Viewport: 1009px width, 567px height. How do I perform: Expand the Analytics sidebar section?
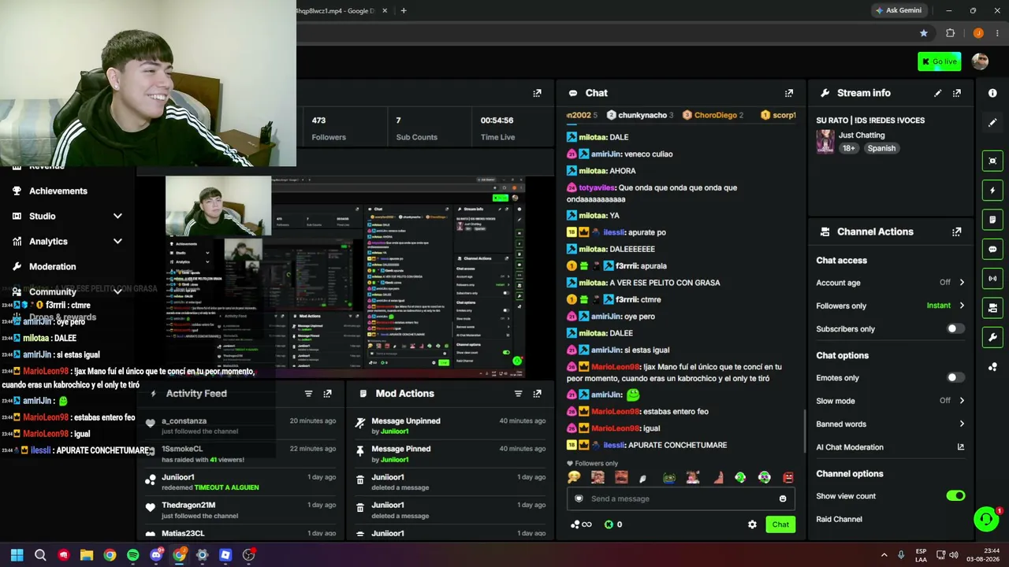[117, 241]
